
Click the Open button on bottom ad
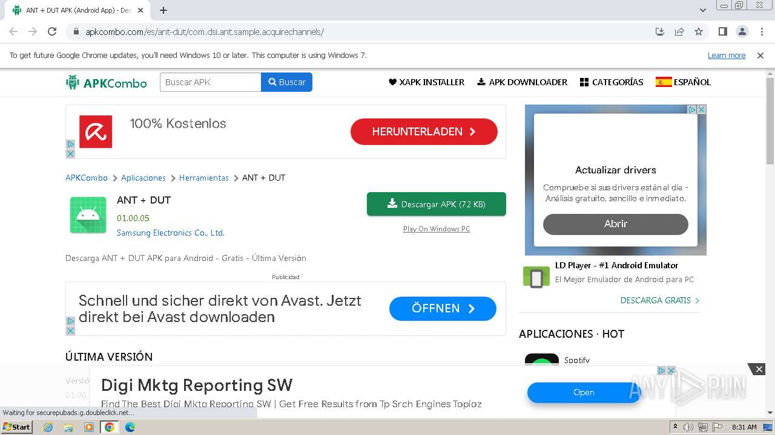pyautogui.click(x=584, y=393)
